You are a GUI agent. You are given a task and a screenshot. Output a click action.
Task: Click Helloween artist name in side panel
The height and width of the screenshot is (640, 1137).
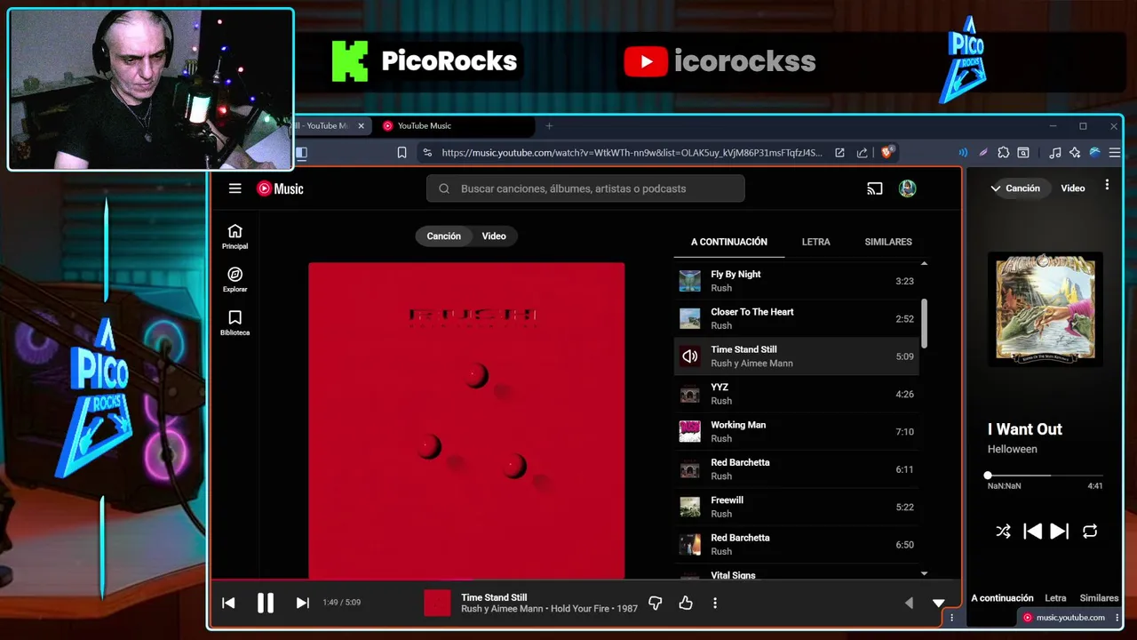point(1013,449)
